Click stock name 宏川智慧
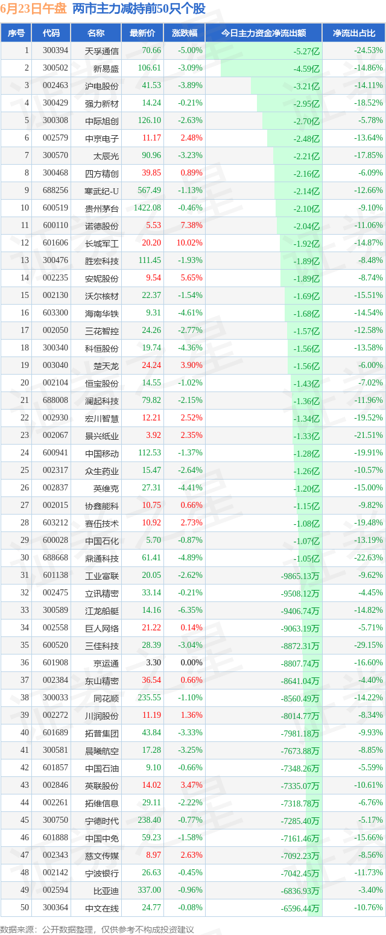Image resolution: width=386 pixels, height=935 pixels. 102,418
